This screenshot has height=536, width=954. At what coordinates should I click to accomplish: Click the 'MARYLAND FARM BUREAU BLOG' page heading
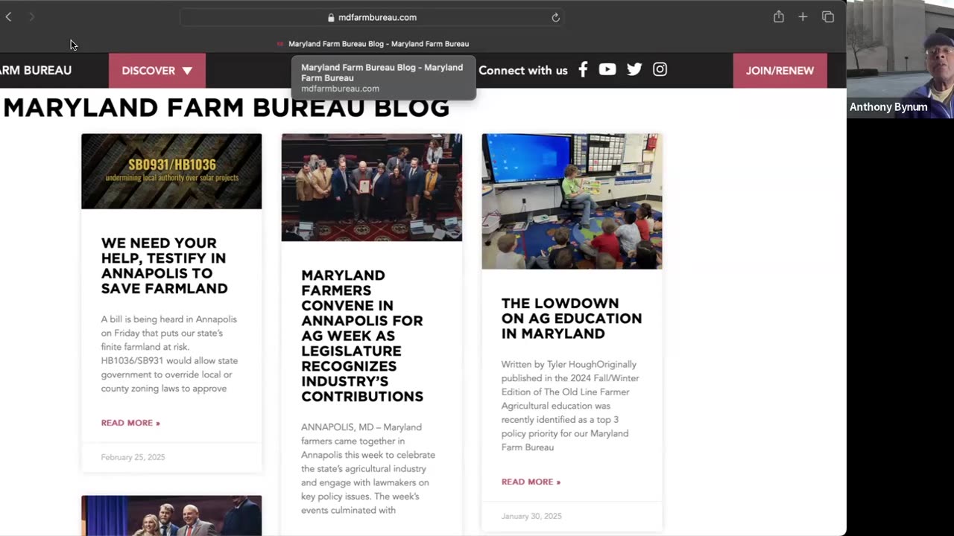click(x=226, y=108)
